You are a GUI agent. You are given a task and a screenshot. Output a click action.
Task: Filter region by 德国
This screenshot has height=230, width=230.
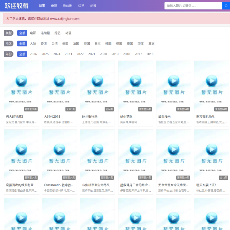119,44
